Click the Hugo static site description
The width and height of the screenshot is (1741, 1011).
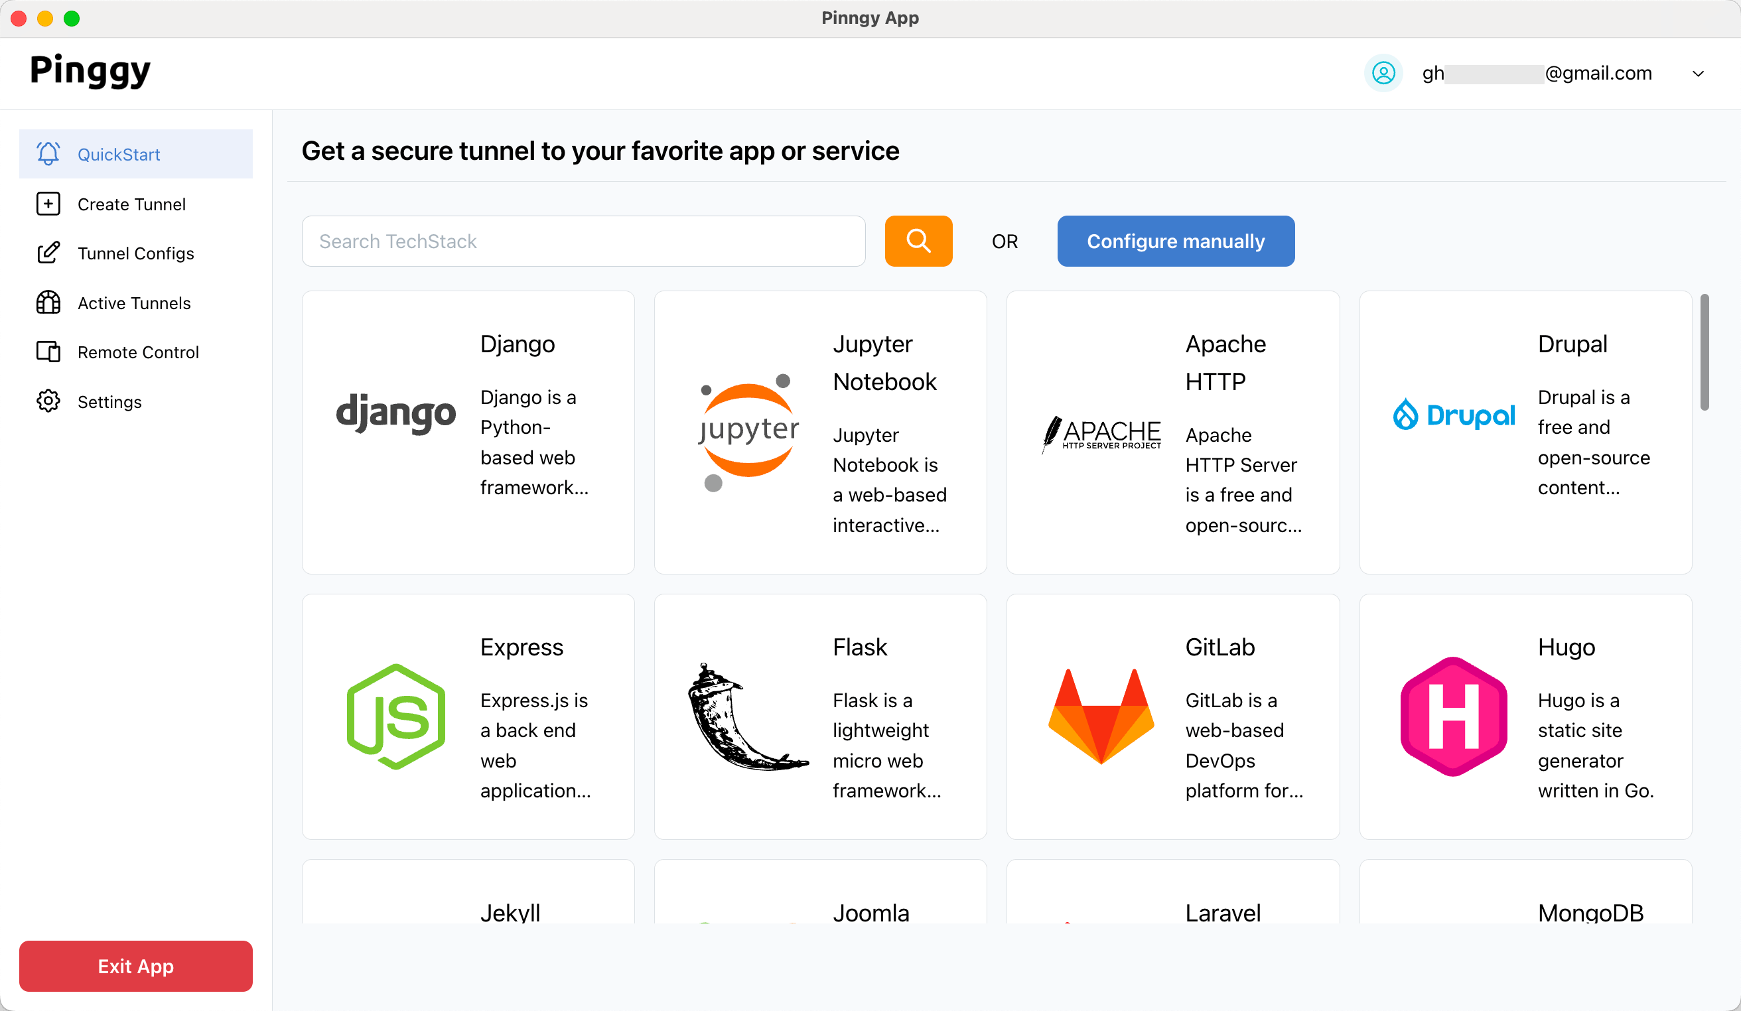[1596, 745]
